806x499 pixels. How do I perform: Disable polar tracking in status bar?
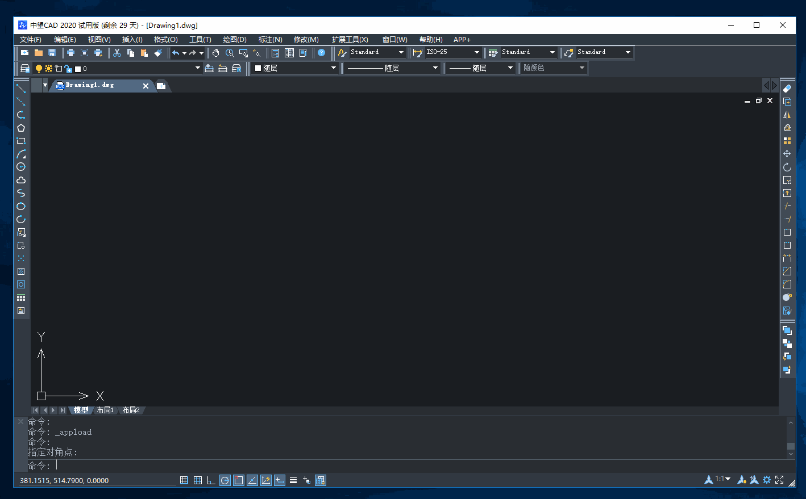pos(225,480)
